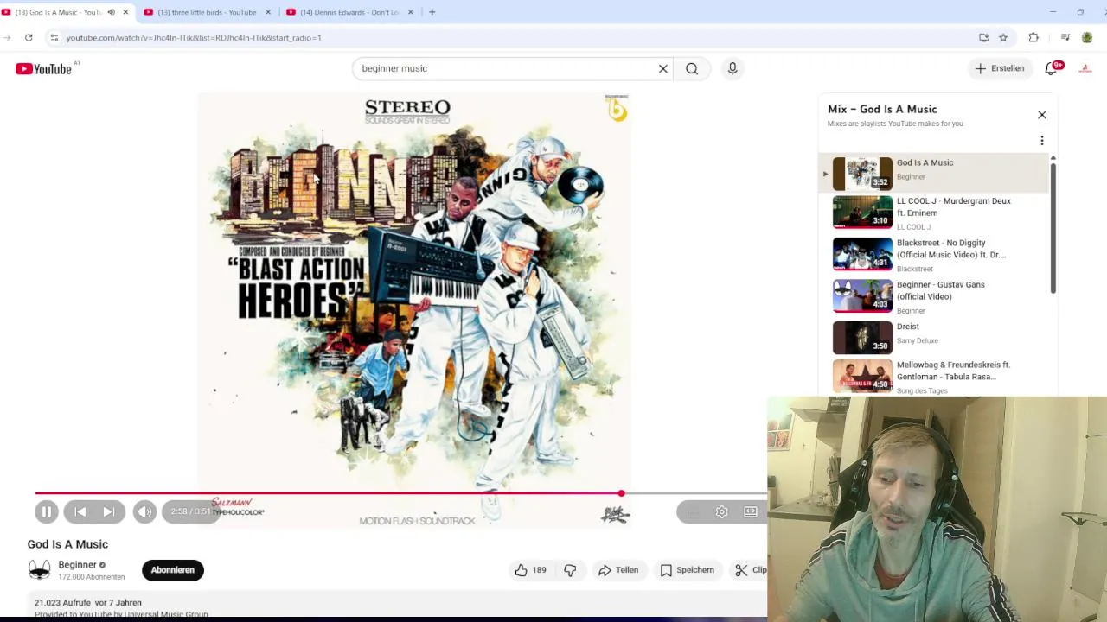Viewport: 1107px width, 622px height.
Task: Start voice search with microphone icon
Action: (733, 68)
